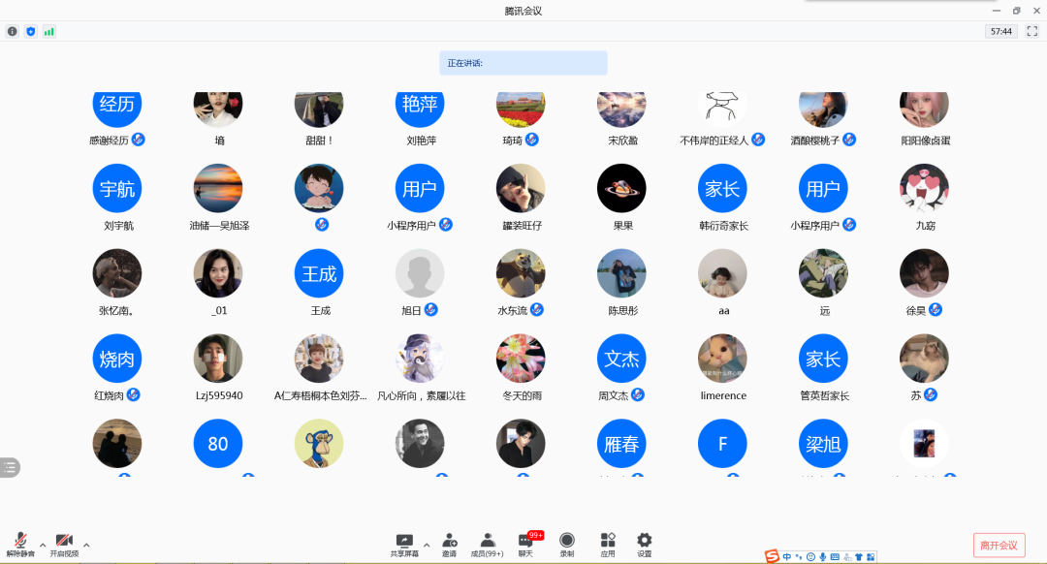The height and width of the screenshot is (564, 1047).
Task: Click the 57:44 meeting timer
Action: (1000, 31)
